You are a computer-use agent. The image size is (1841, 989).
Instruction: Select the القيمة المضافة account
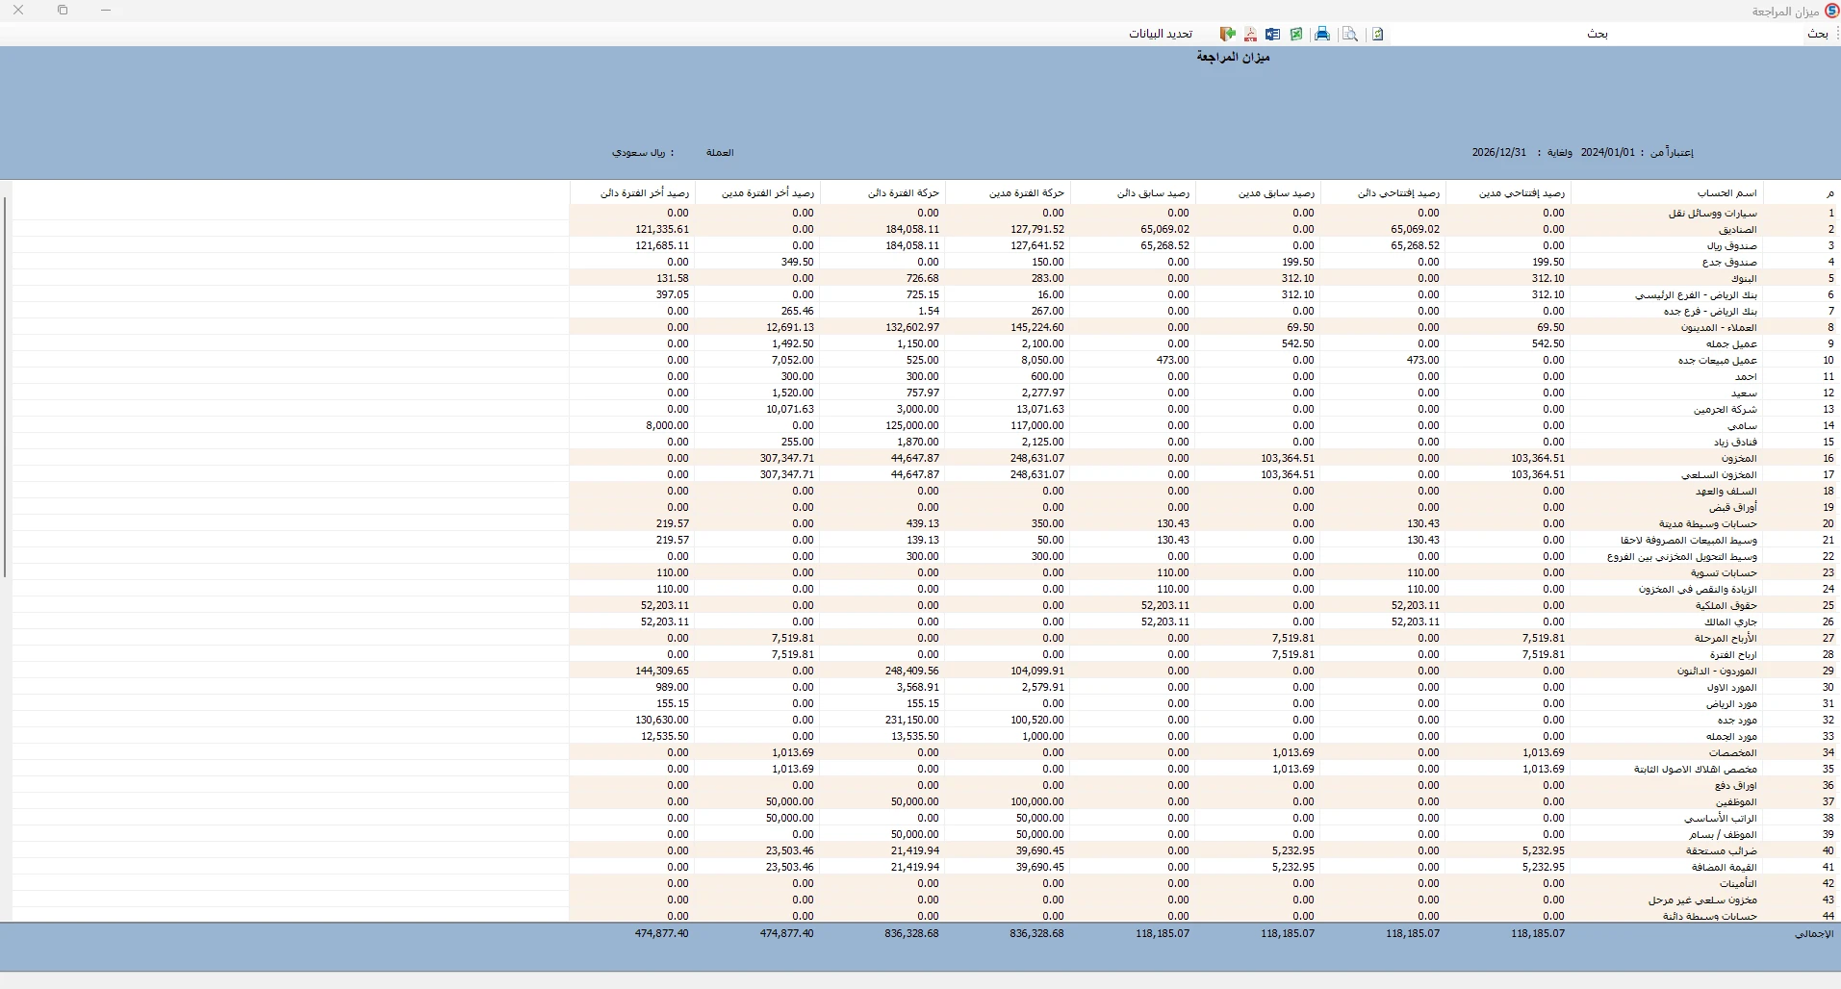pos(1726,868)
